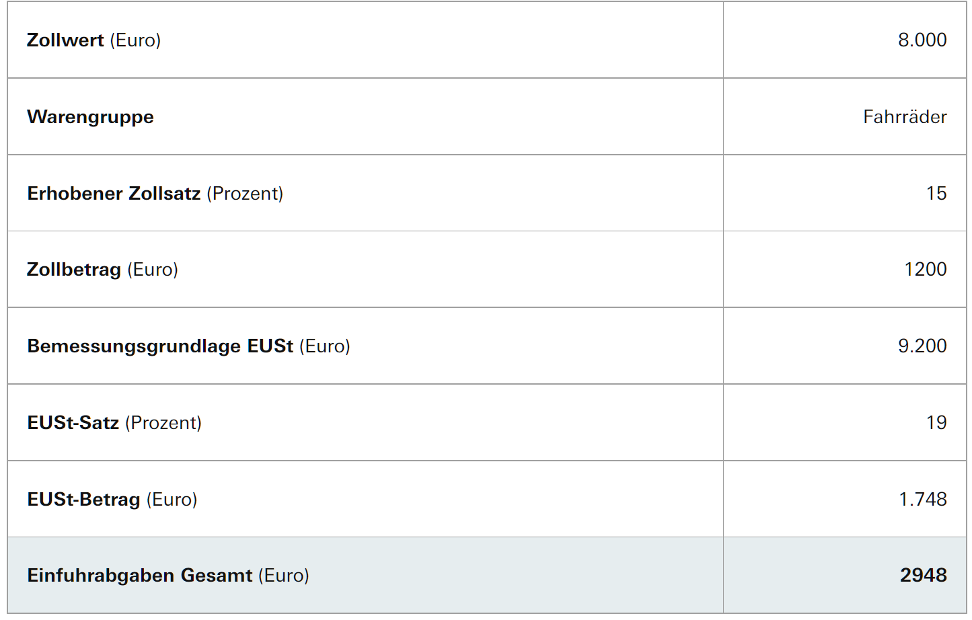The image size is (972, 620).
Task: Select the Fahrräder value cell
Action: pos(904,117)
